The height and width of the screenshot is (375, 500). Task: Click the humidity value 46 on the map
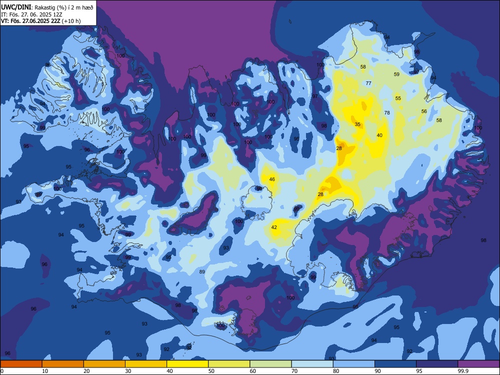point(272,179)
